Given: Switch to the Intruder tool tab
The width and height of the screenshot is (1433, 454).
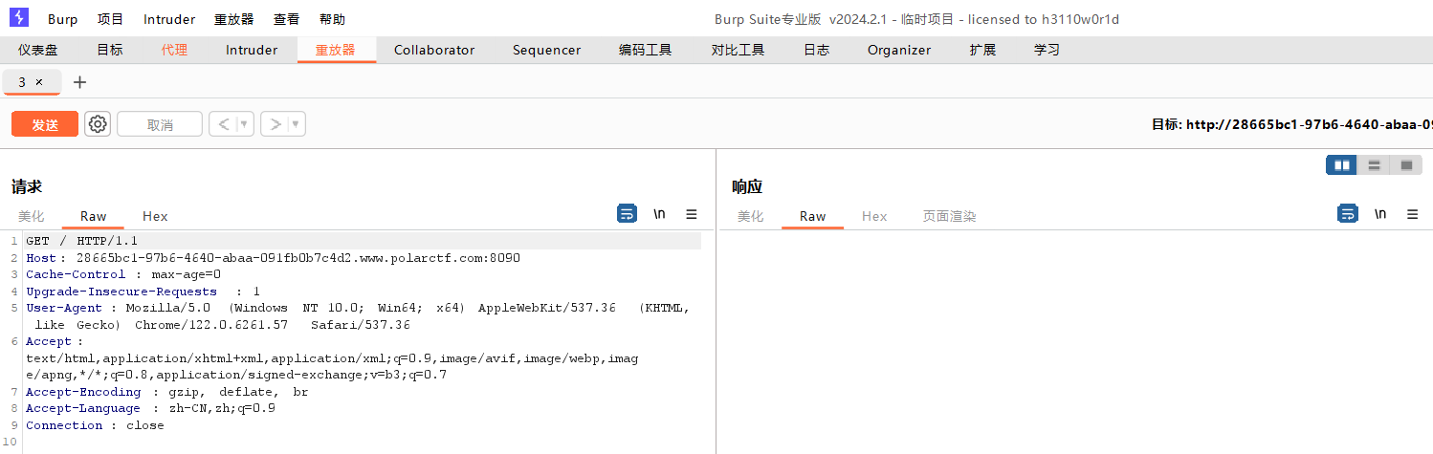Looking at the screenshot, I should pos(252,50).
